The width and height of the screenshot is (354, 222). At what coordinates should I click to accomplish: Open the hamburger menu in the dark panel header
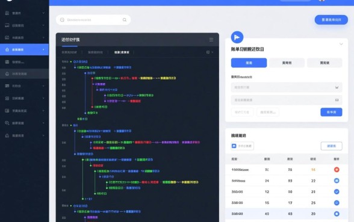tap(211, 40)
